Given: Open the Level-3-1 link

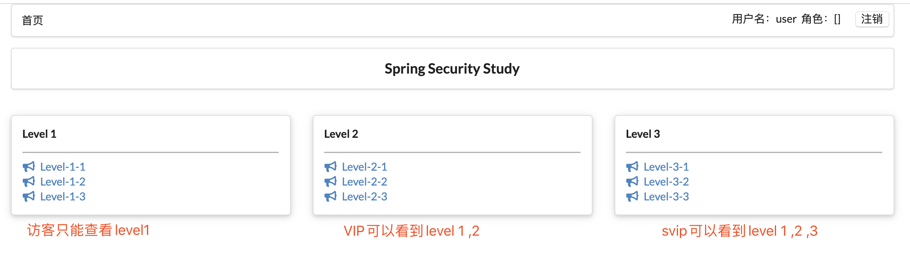Looking at the screenshot, I should 666,167.
